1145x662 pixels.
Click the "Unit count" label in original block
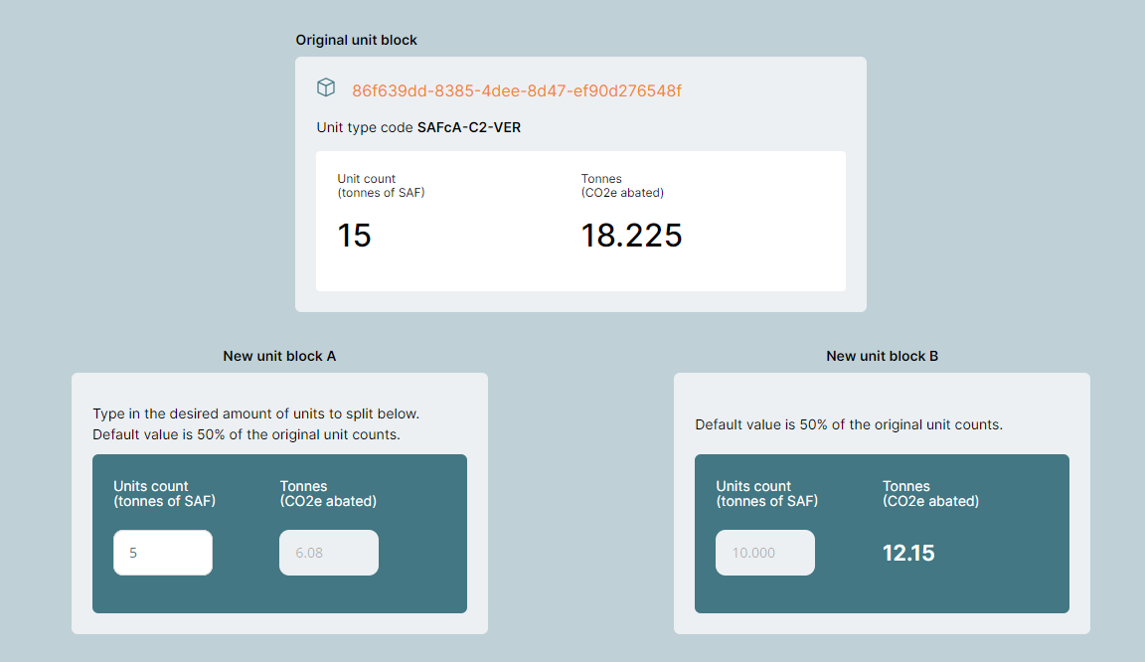pyautogui.click(x=367, y=179)
